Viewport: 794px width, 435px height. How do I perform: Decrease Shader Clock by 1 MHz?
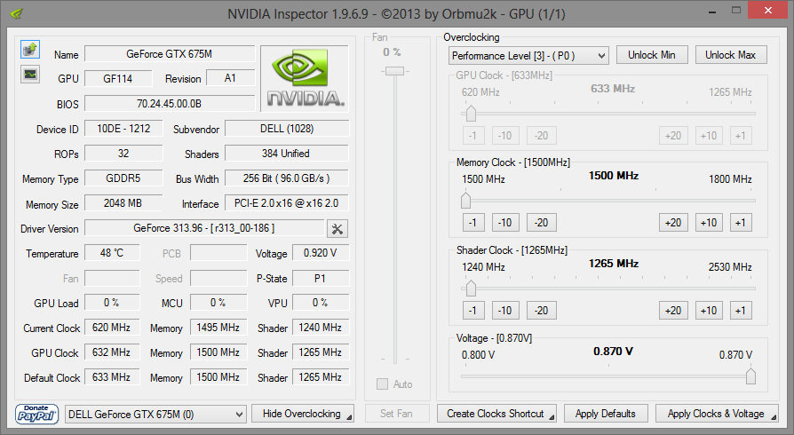click(473, 311)
